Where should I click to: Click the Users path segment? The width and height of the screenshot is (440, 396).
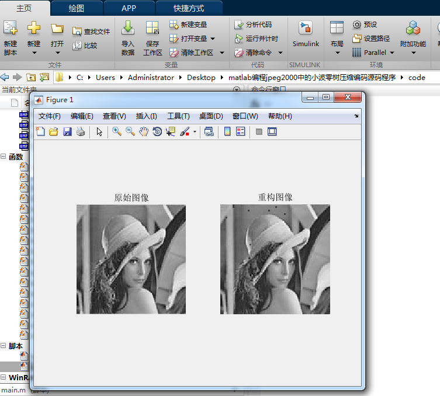(105, 78)
